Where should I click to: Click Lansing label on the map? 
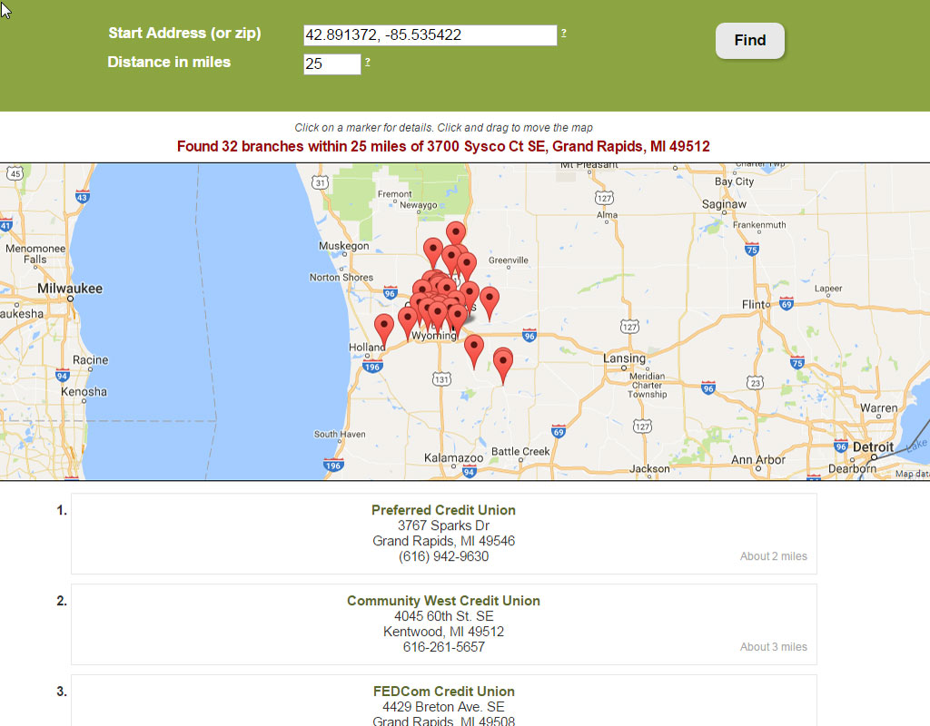624,358
